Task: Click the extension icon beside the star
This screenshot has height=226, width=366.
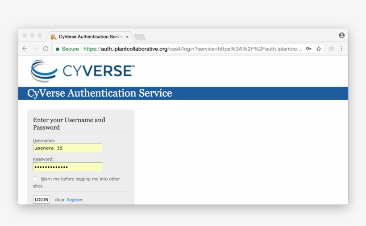Action: click(331, 49)
